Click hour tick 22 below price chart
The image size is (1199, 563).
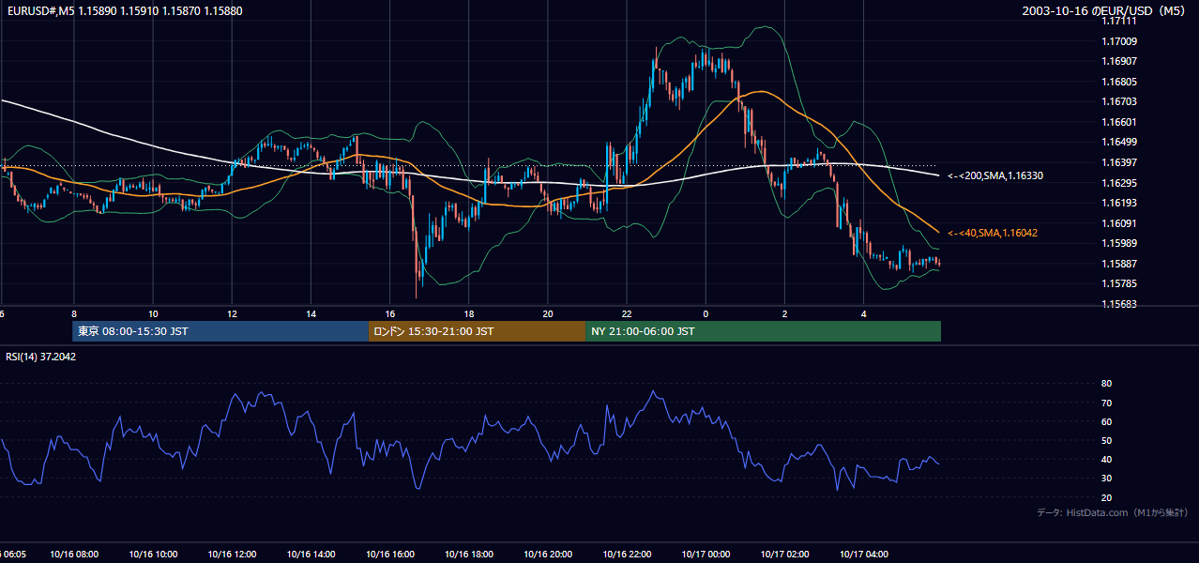[627, 314]
